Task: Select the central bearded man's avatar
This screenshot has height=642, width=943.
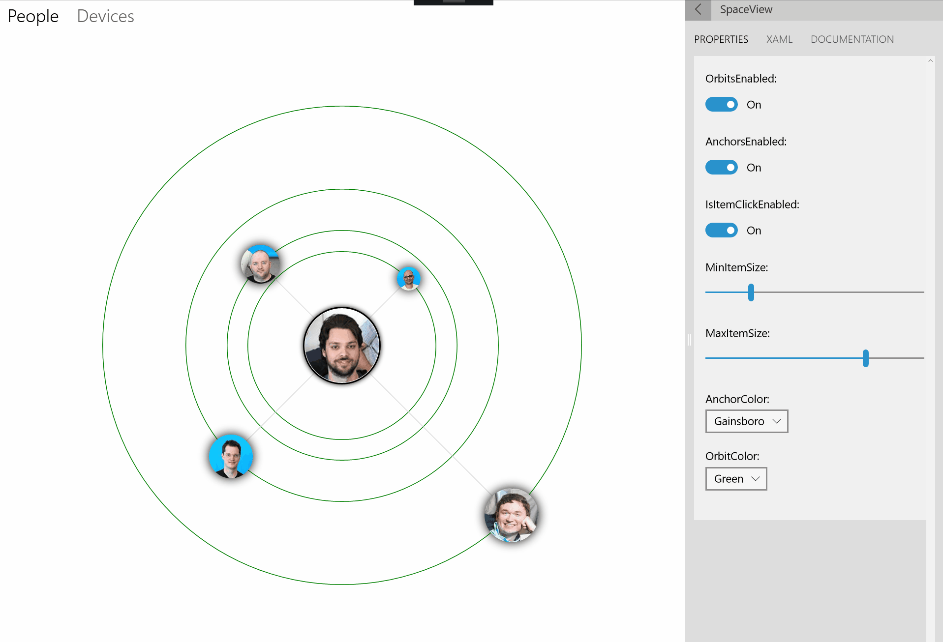Action: click(x=342, y=346)
